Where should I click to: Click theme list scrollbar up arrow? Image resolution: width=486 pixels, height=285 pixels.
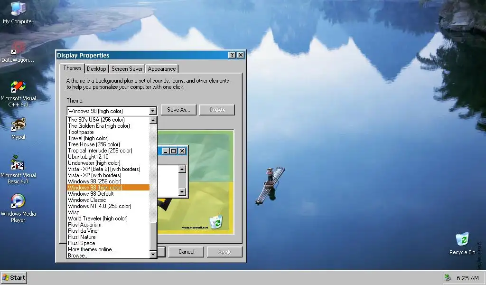tap(153, 120)
